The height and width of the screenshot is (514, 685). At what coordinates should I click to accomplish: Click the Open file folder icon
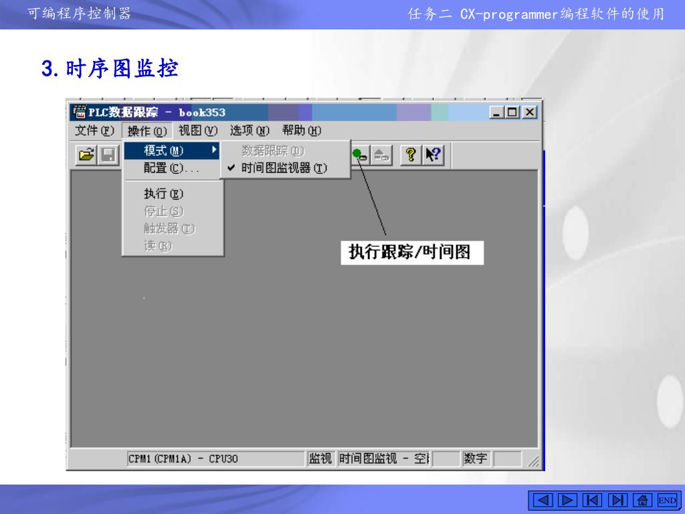tap(86, 155)
